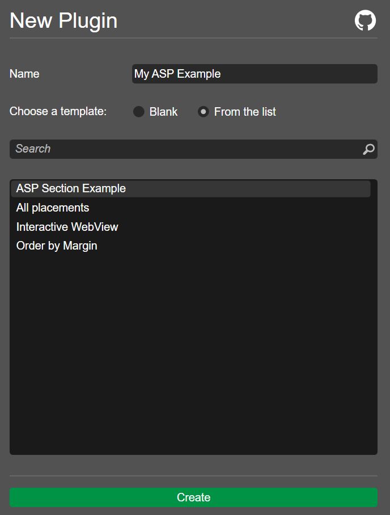Click the 'From the list' label text
This screenshot has height=515, width=390.
tap(245, 112)
